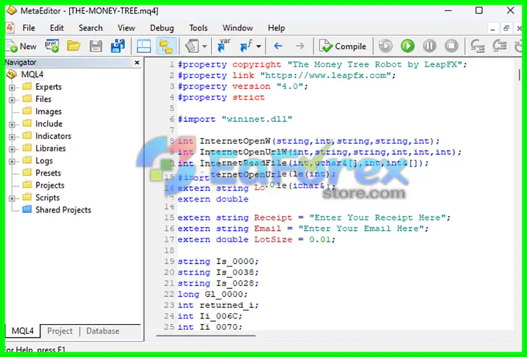Expand the Indicators folder
Screen dimensions: 527x357
pos(12,137)
